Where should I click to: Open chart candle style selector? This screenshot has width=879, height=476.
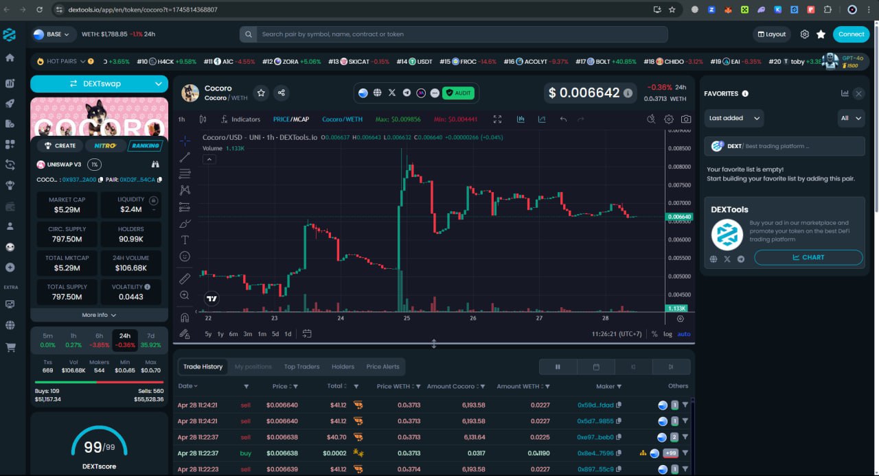pos(203,119)
